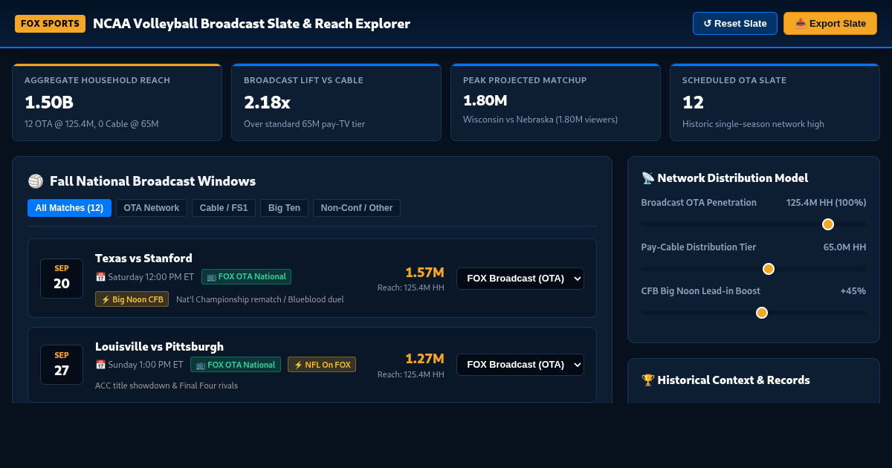Viewport: 892px width, 468px height.
Task: Click the 1.57M projected viewers value
Action: click(x=424, y=273)
